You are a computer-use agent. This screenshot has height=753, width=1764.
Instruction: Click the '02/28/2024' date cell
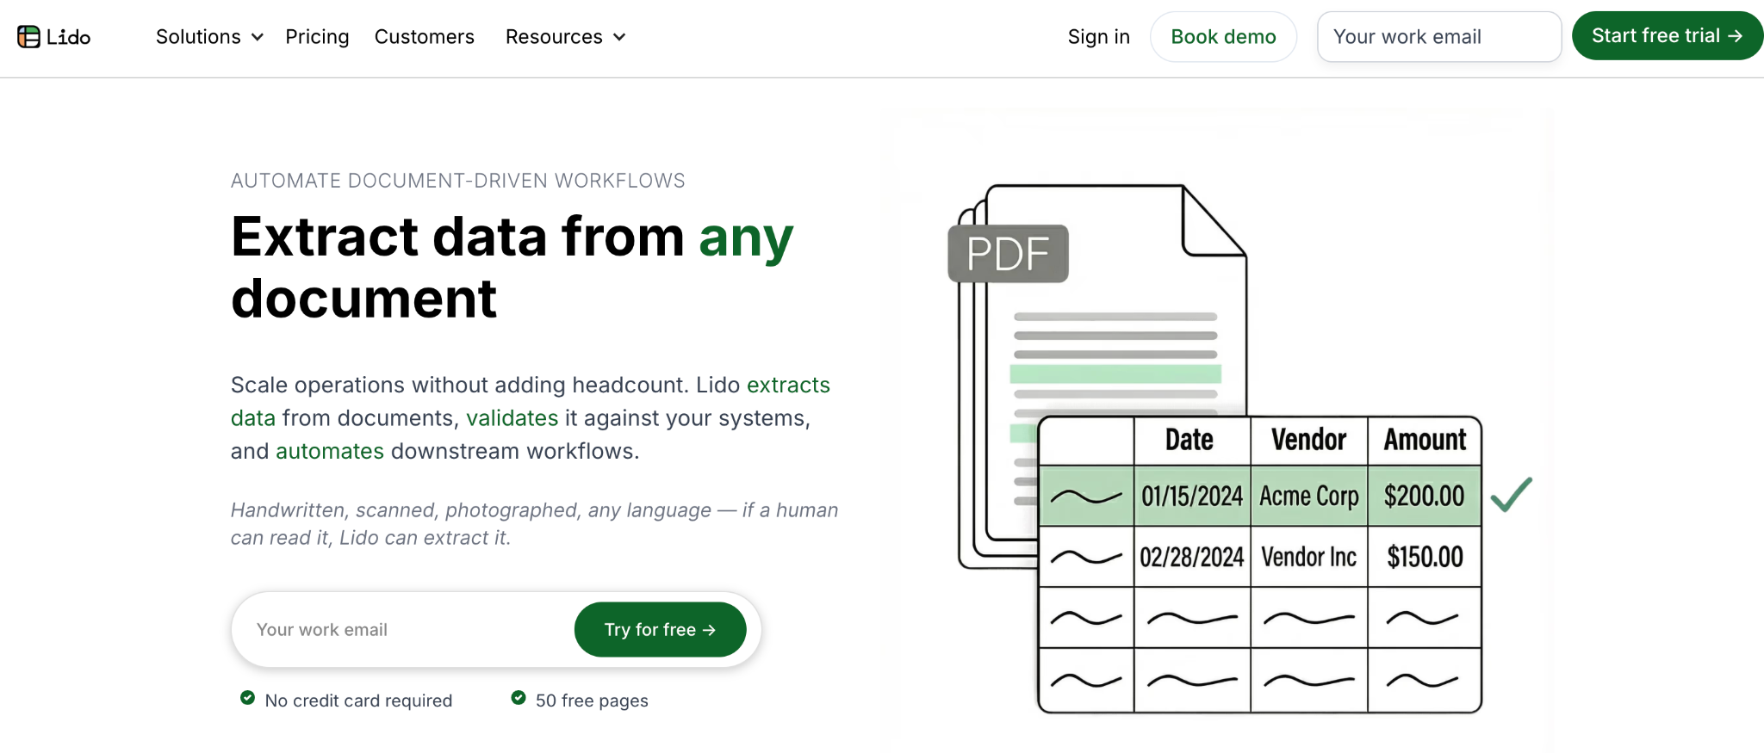click(1192, 558)
